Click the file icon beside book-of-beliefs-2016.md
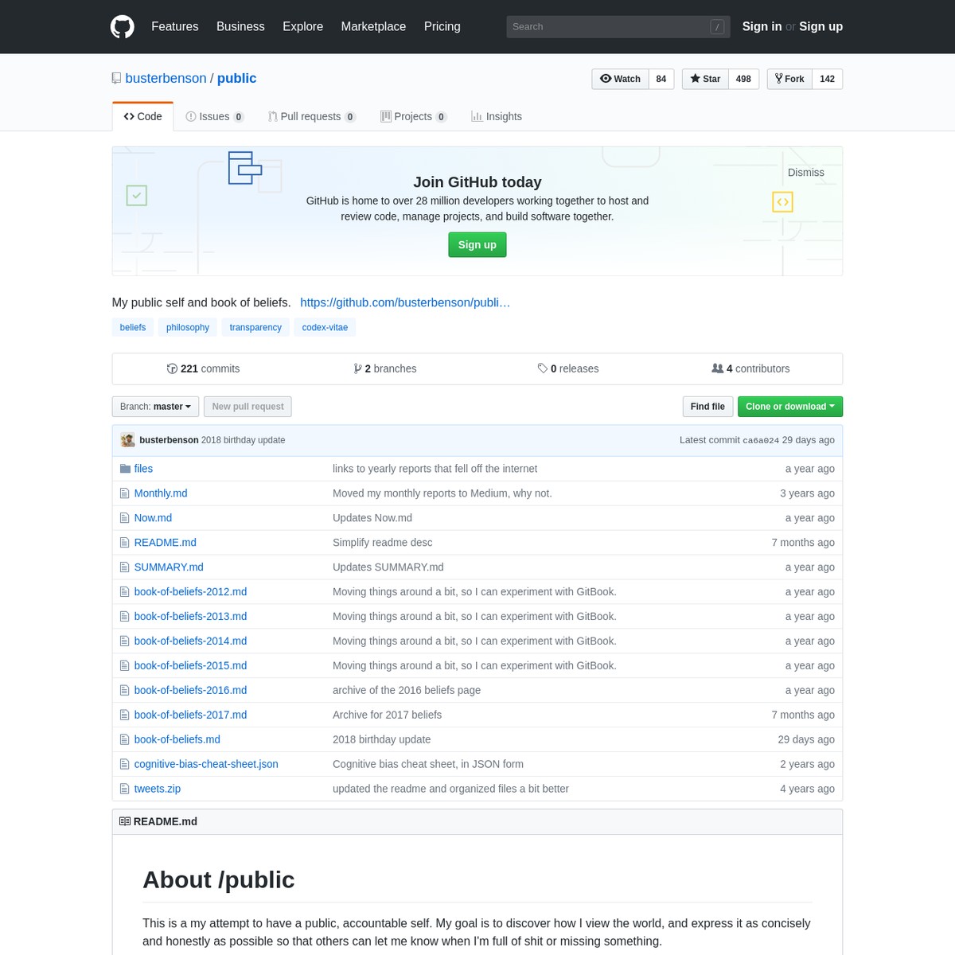Screen dimensions: 955x955 pos(124,691)
